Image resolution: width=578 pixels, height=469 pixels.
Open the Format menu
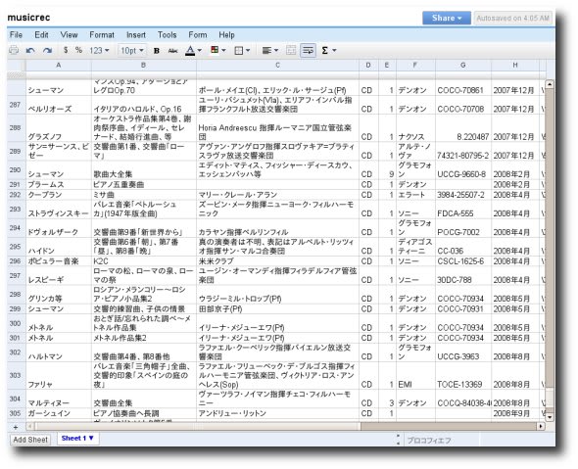point(102,34)
